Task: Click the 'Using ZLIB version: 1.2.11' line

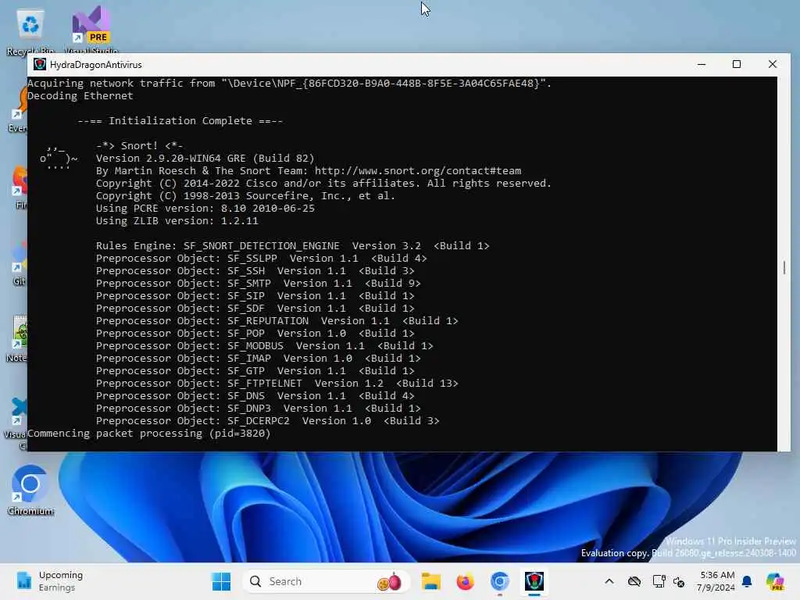Action: pos(177,221)
